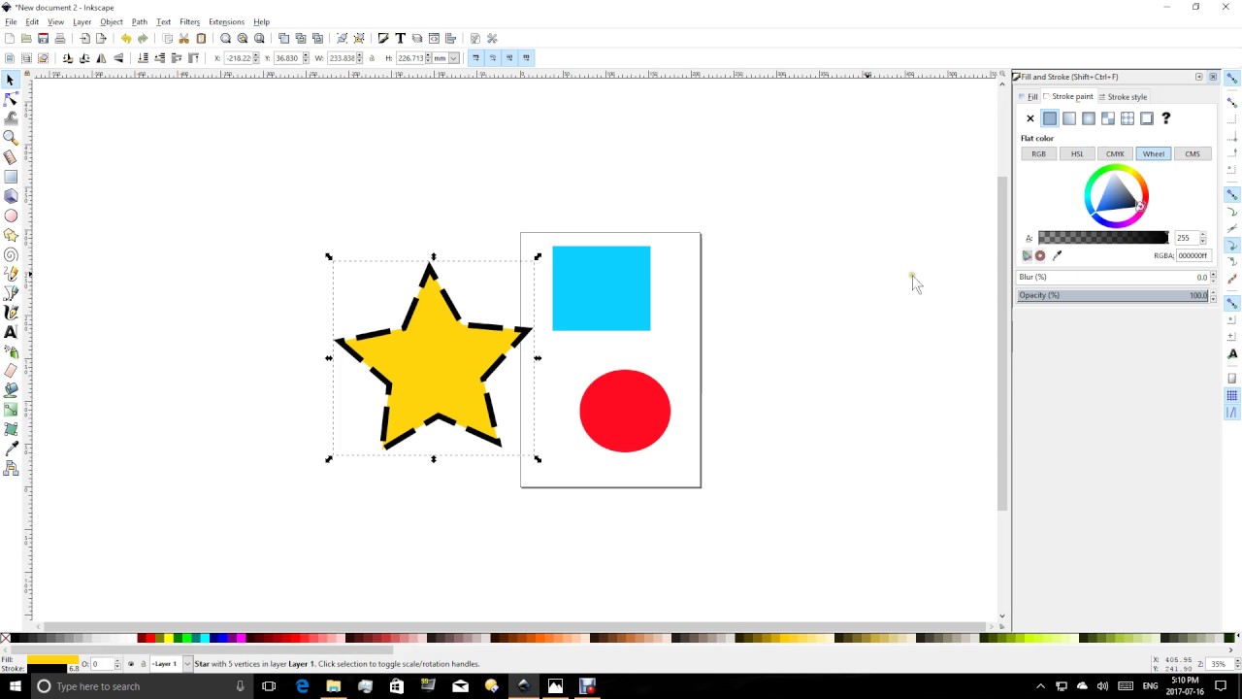The image size is (1242, 699).
Task: Select the Star polygon tool
Action: (11, 235)
